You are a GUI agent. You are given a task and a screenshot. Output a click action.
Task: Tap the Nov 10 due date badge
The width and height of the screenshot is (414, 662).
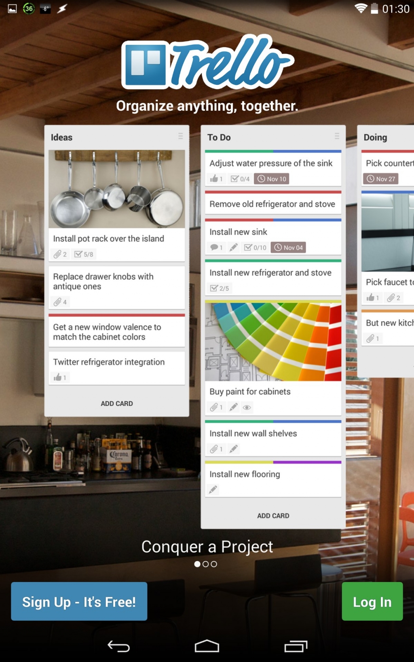pyautogui.click(x=272, y=179)
